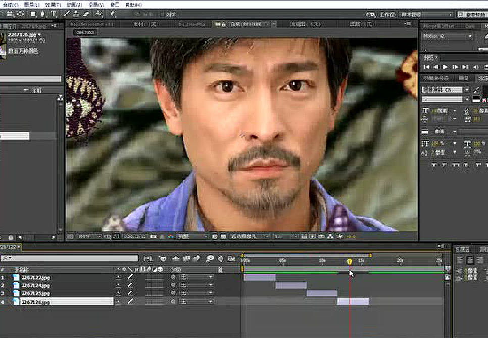
Task: Step to next frame in Preview panel
Action: pyautogui.click(x=455, y=67)
